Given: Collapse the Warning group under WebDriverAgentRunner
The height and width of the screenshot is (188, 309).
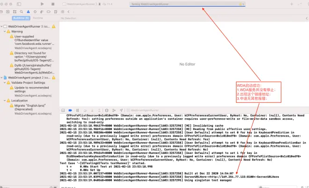Looking at the screenshot, I should [5, 31].
